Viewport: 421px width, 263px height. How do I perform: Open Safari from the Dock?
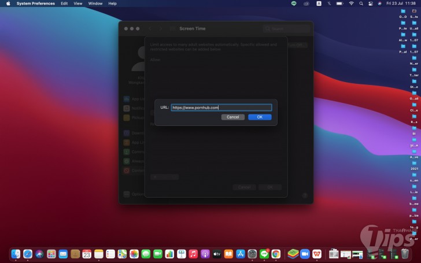(x=28, y=254)
